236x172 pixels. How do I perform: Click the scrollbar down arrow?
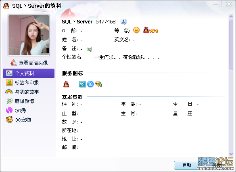click(x=231, y=154)
